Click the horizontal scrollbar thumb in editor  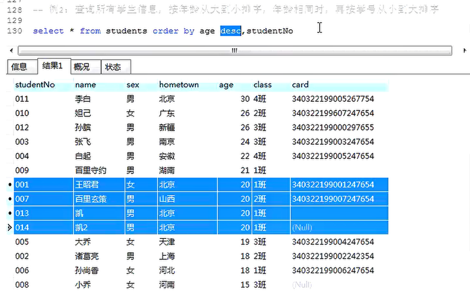click(234, 51)
